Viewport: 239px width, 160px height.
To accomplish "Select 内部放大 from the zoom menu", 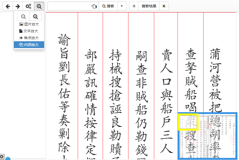I will [29, 45].
